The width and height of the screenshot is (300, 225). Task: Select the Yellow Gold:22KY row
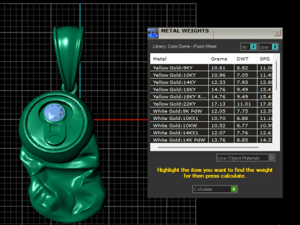pos(211,104)
